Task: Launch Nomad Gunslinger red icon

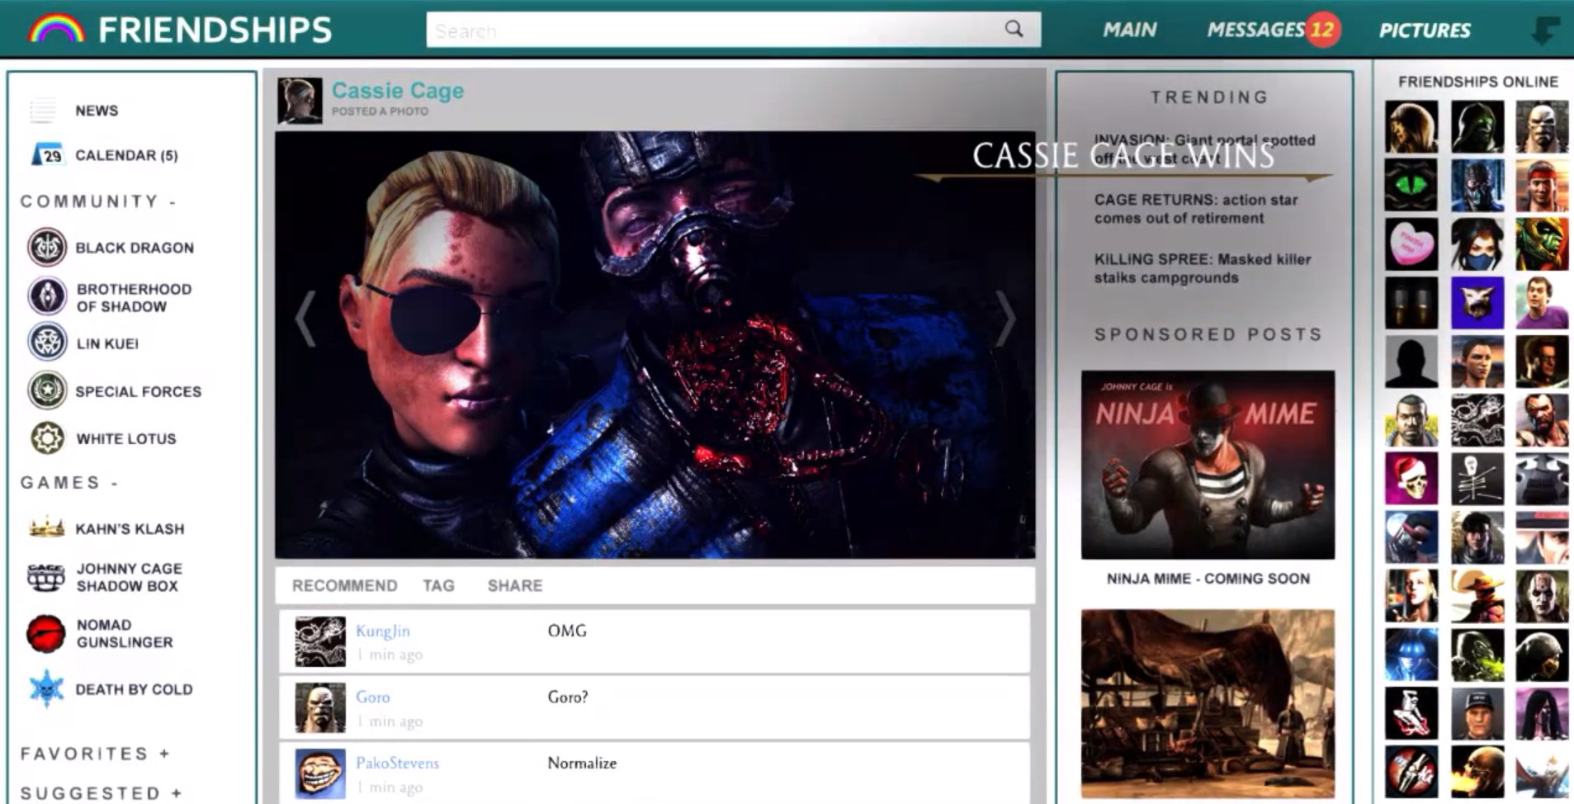Action: tap(45, 634)
